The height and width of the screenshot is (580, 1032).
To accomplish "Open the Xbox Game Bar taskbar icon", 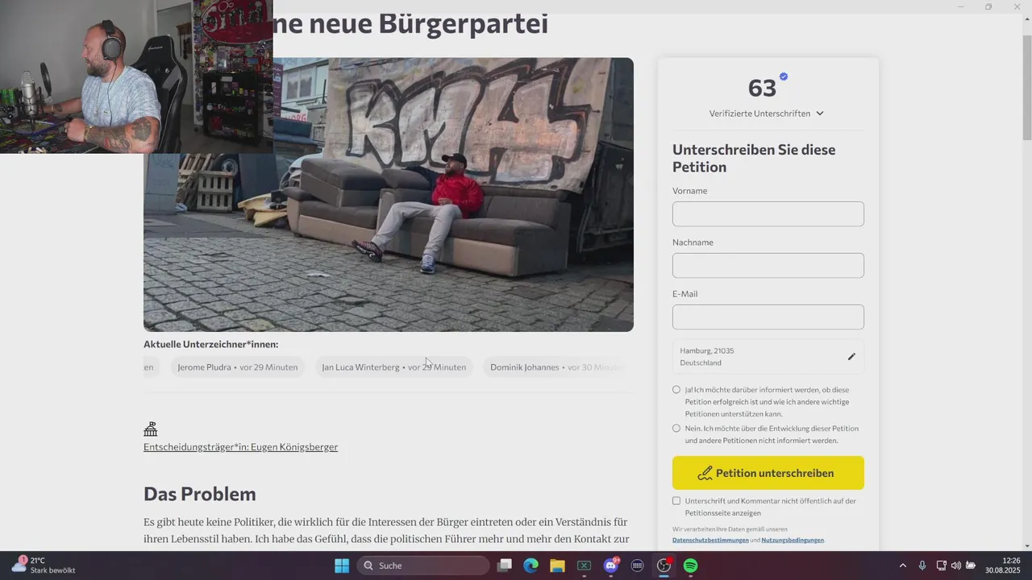I will coord(584,565).
